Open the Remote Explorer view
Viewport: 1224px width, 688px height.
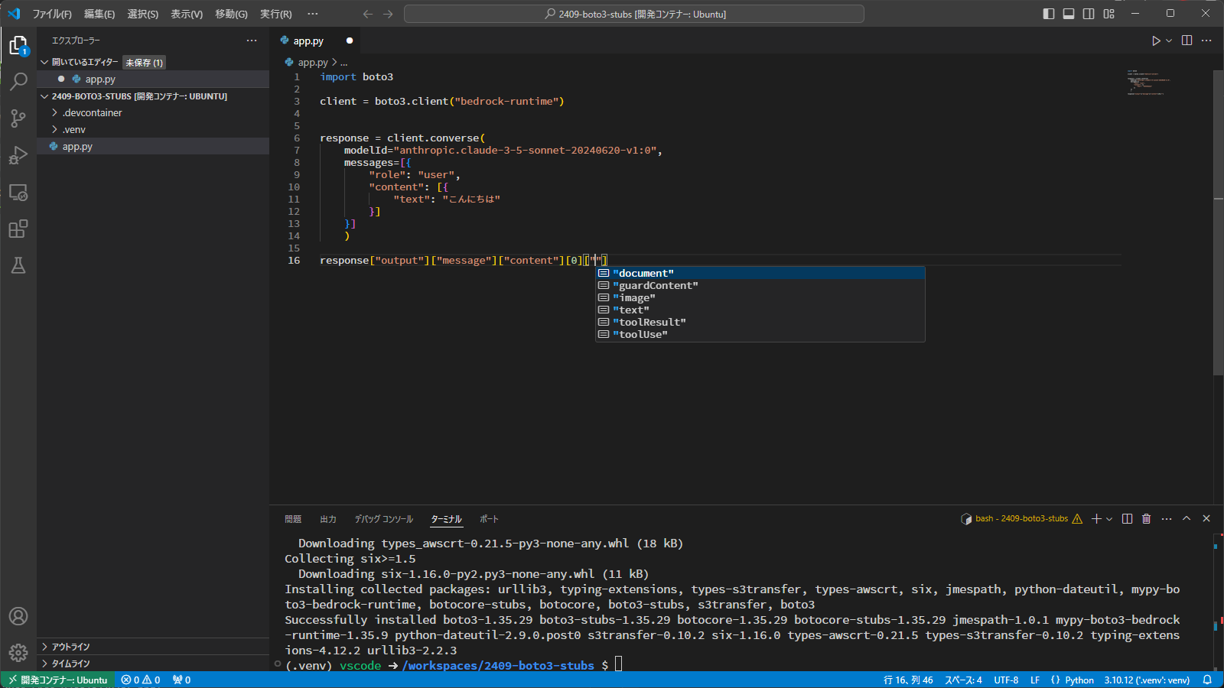(18, 193)
